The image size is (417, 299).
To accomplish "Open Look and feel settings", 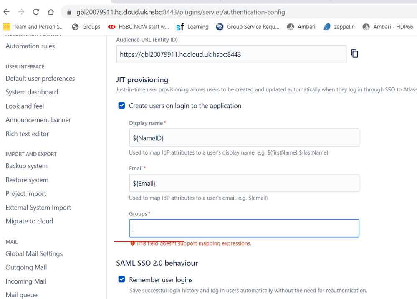I will [25, 106].
